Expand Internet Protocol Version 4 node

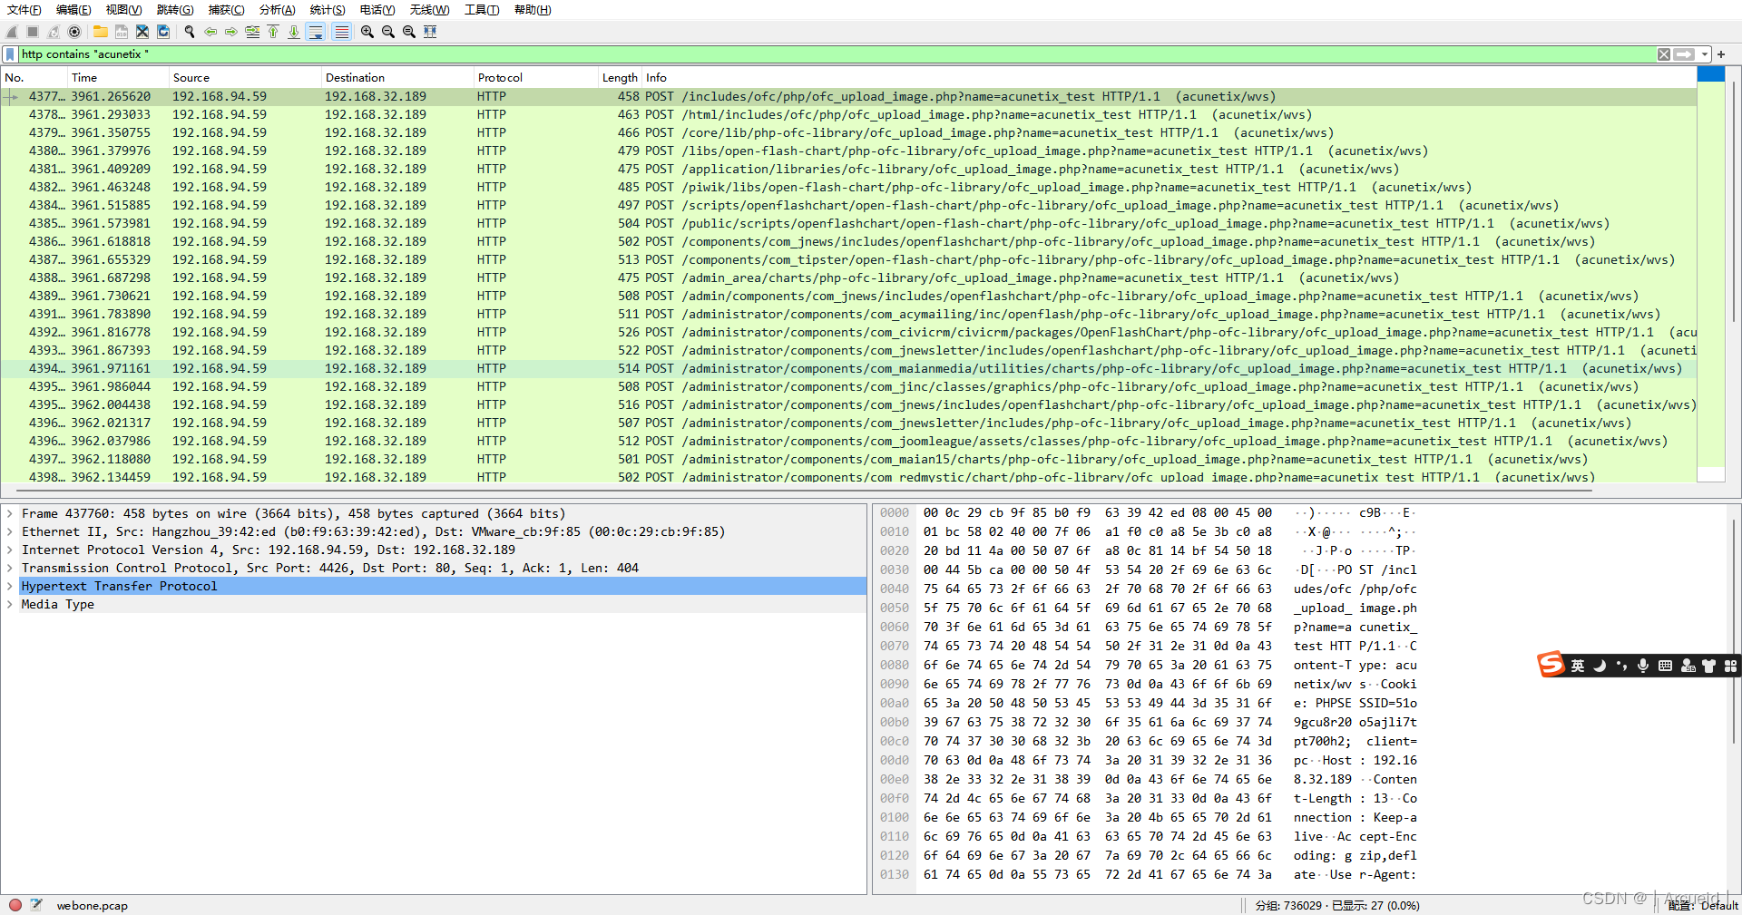tap(10, 550)
